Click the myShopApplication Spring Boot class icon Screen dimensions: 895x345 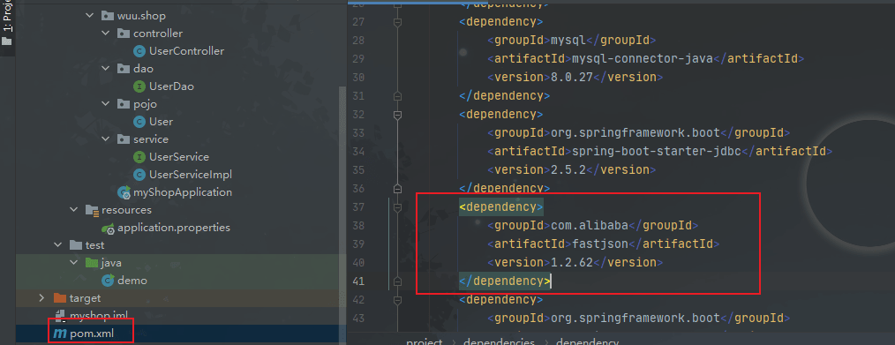pos(124,192)
